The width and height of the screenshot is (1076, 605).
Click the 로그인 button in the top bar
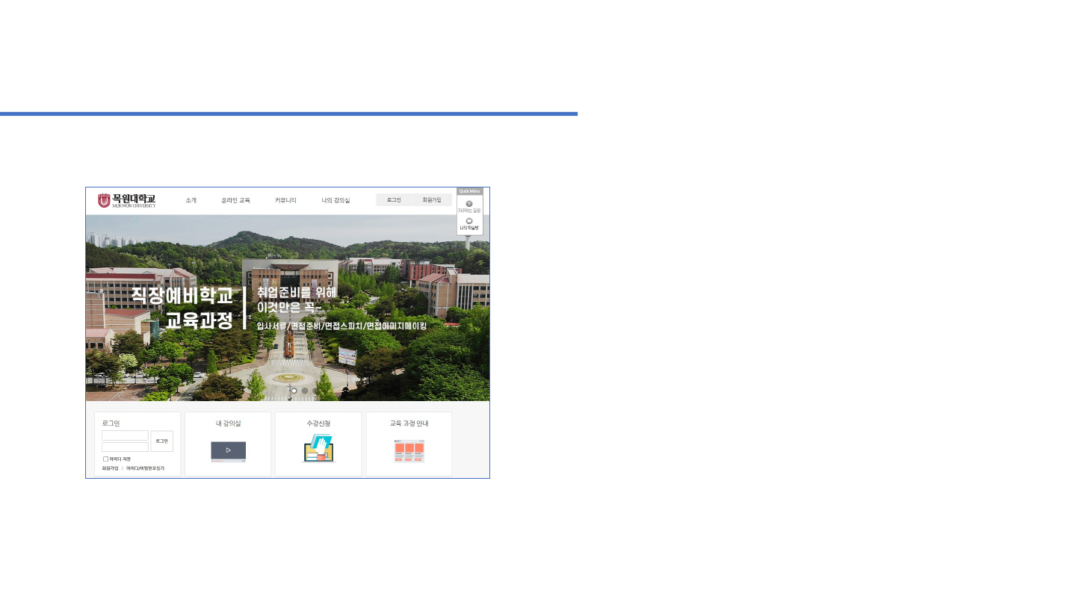point(395,200)
